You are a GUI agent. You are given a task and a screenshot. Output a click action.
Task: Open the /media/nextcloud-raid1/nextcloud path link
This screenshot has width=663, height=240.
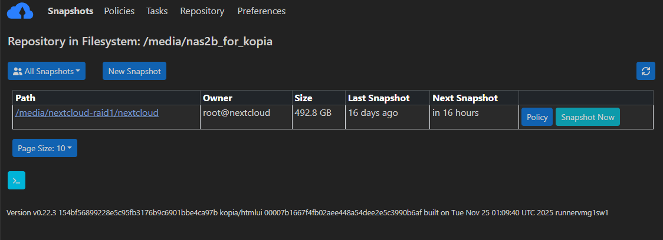(87, 112)
